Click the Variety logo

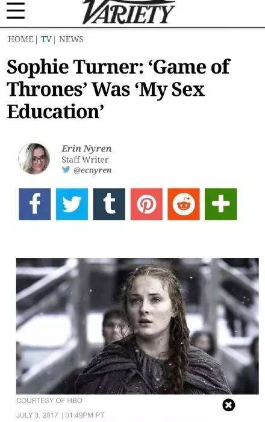(x=129, y=12)
